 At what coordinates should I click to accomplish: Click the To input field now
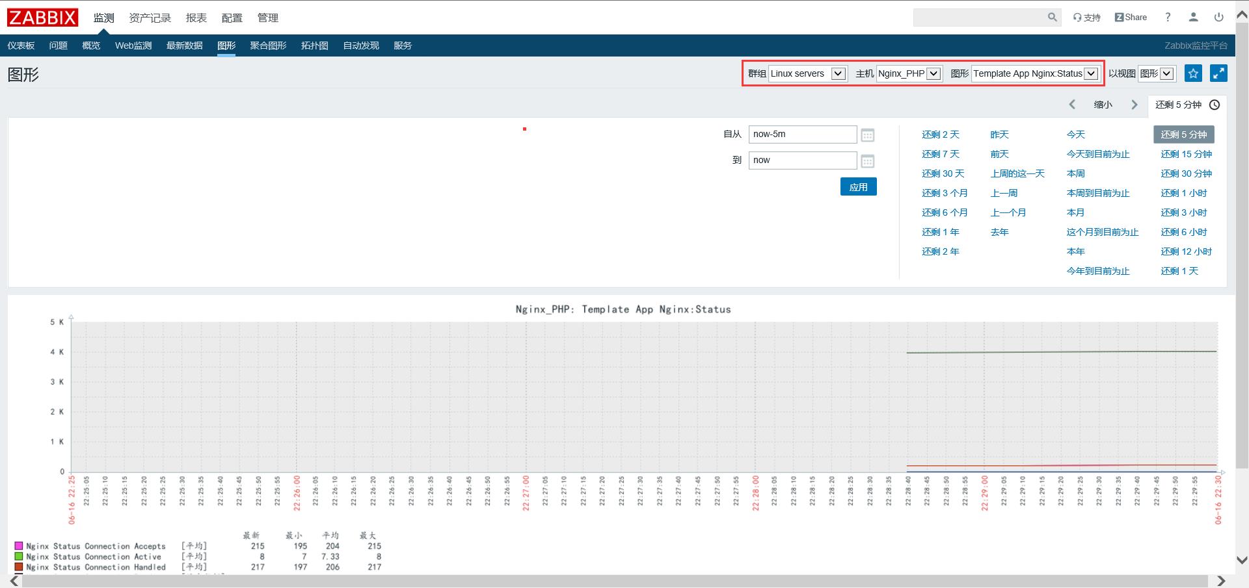pos(803,160)
